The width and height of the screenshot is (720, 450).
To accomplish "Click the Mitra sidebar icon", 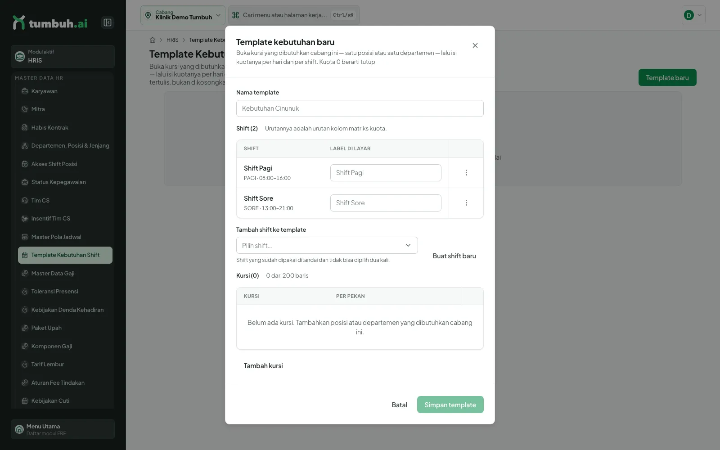I will click(x=25, y=109).
